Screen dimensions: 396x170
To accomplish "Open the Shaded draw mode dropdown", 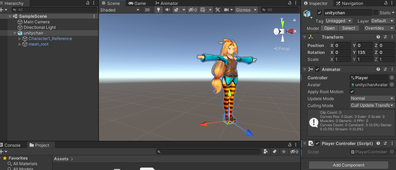I will click(x=120, y=10).
